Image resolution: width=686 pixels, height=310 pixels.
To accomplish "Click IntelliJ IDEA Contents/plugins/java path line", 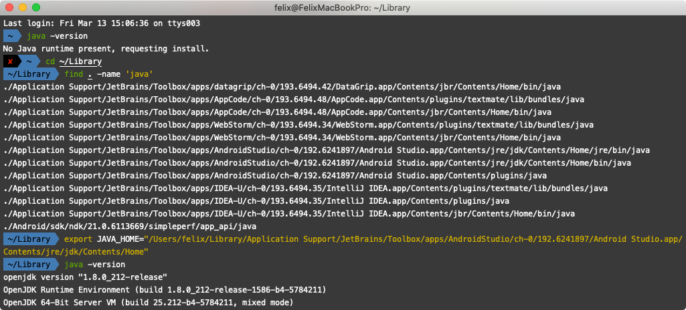I will point(256,201).
